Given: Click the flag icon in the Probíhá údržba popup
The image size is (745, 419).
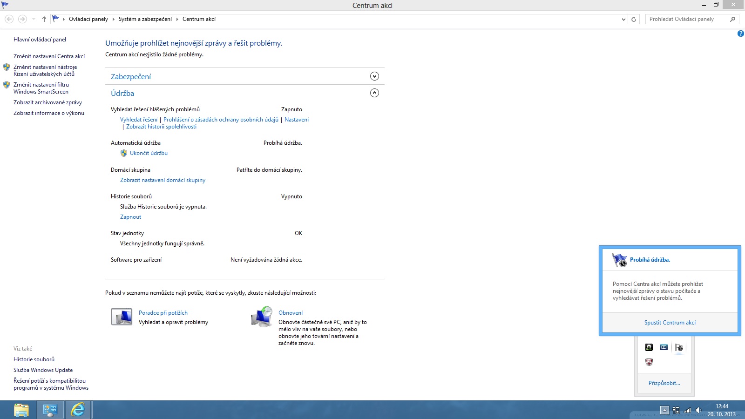Looking at the screenshot, I should coord(619,260).
